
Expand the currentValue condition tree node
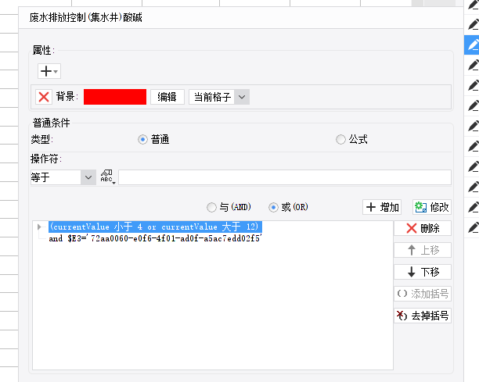(x=39, y=227)
